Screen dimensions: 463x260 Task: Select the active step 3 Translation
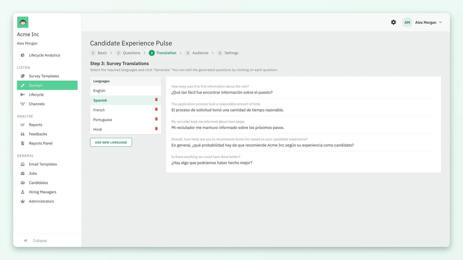(x=163, y=53)
